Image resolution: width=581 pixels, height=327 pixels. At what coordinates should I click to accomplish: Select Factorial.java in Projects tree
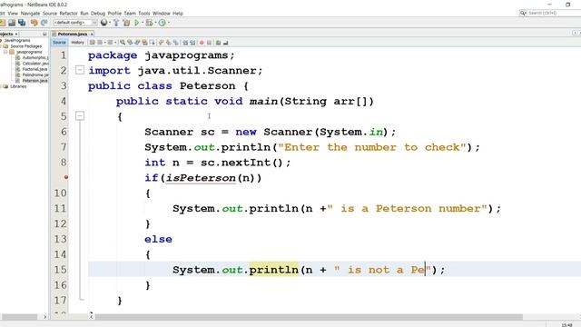32,69
